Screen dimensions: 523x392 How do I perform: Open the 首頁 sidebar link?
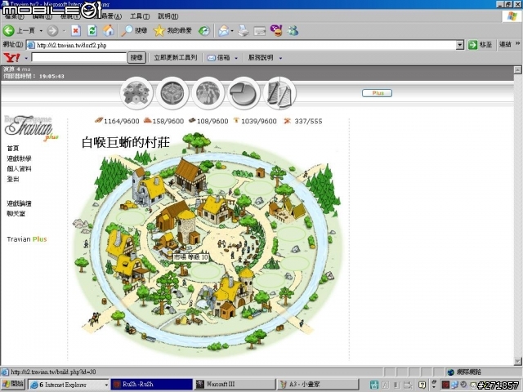(x=13, y=149)
